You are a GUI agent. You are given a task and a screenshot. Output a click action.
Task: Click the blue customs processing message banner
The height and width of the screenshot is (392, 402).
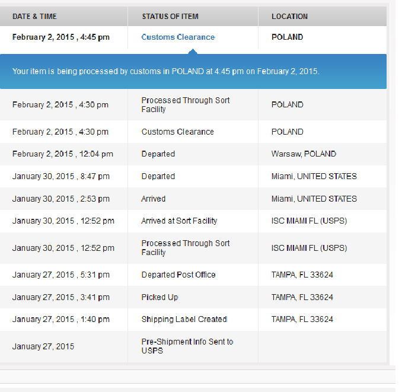[x=193, y=71]
